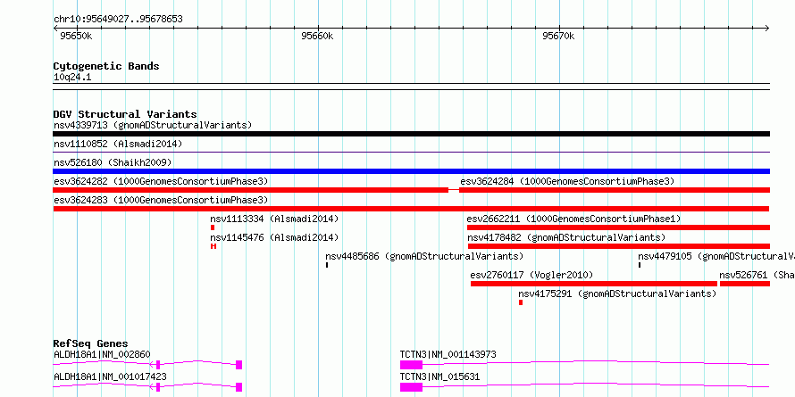Click the large TCTN3 NM_001143973 exon block
Viewport: 795px width, 397px height.
[x=411, y=365]
